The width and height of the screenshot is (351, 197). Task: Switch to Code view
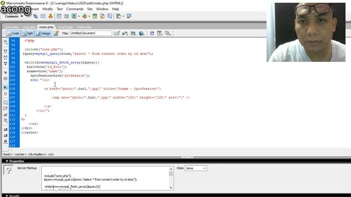(x=13, y=33)
